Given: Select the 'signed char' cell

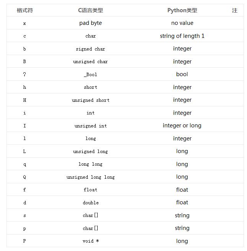Looking at the screenshot, I should coord(90,49).
